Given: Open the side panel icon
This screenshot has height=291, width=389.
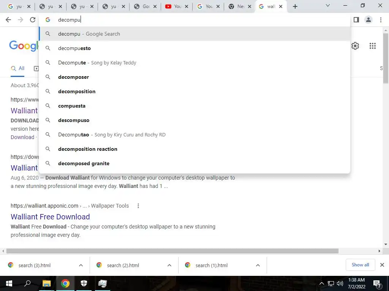Looking at the screenshot, I should coord(356,20).
